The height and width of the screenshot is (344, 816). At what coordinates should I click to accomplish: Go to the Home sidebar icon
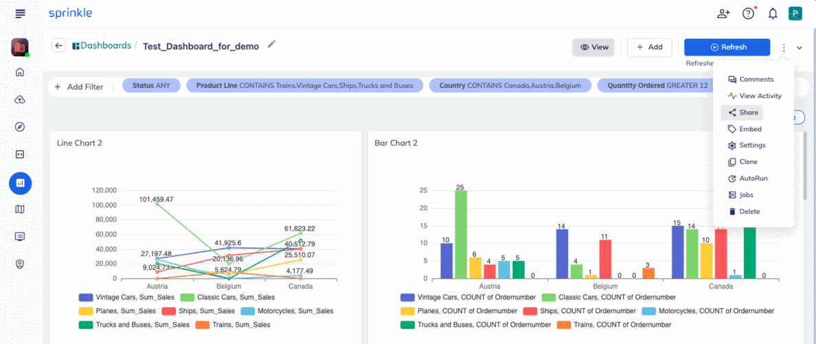(x=20, y=72)
